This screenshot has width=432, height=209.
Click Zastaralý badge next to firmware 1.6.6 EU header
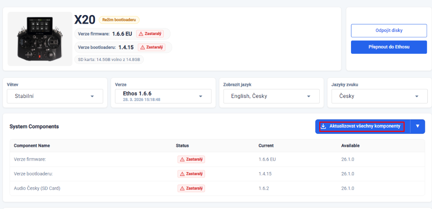[150, 34]
